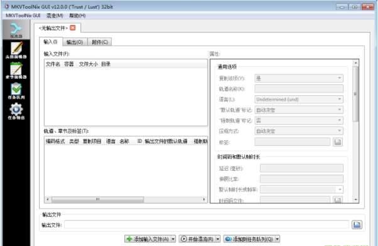The height and width of the screenshot is (246, 378).
Task: Open the multiplexer (混流器) tool in sidebar
Action: 16,30
